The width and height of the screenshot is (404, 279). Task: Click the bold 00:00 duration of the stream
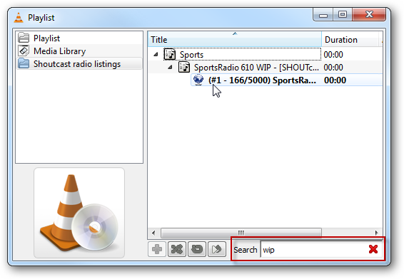coord(335,80)
